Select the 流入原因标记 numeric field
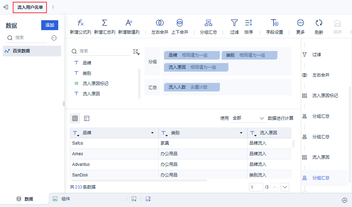The image size is (352, 207). click(96, 84)
